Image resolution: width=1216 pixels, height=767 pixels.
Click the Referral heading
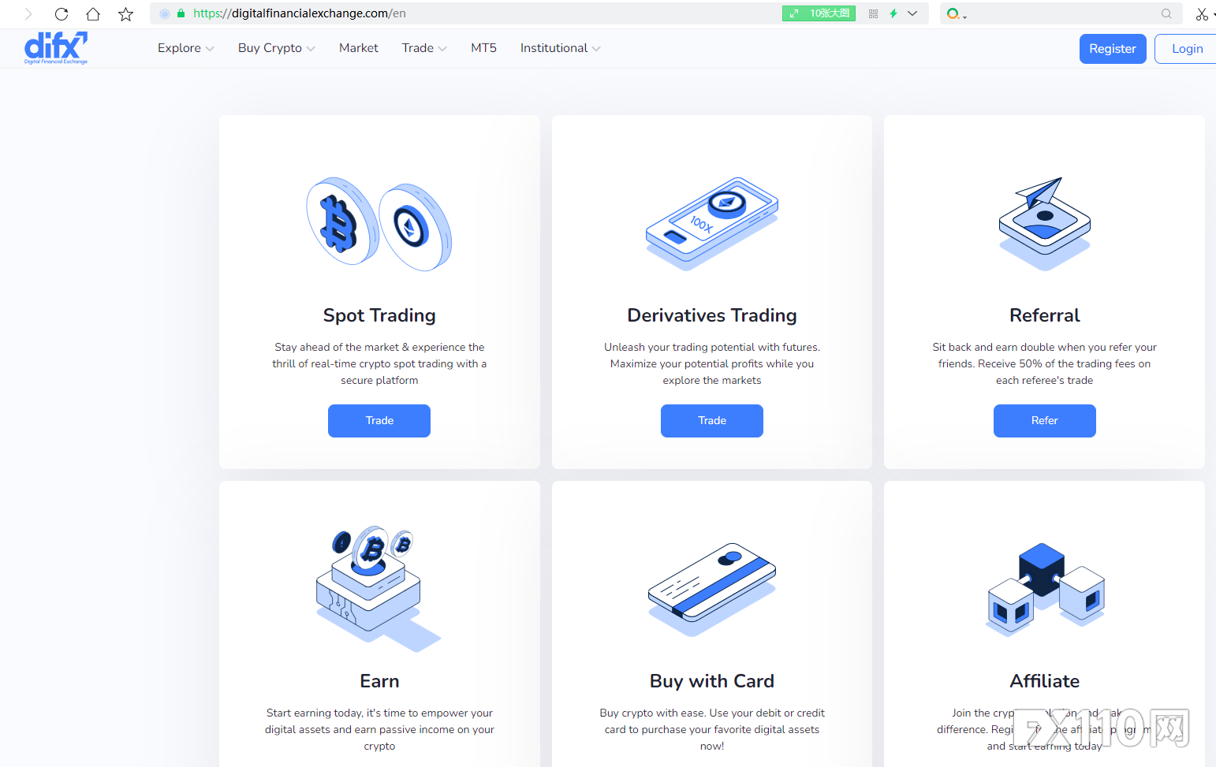(1045, 315)
